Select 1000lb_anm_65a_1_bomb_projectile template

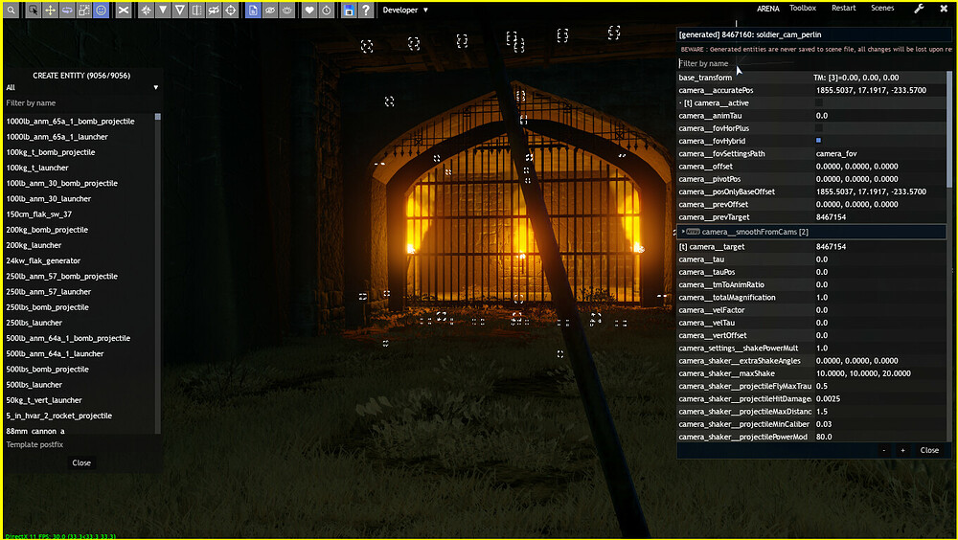click(x=70, y=122)
